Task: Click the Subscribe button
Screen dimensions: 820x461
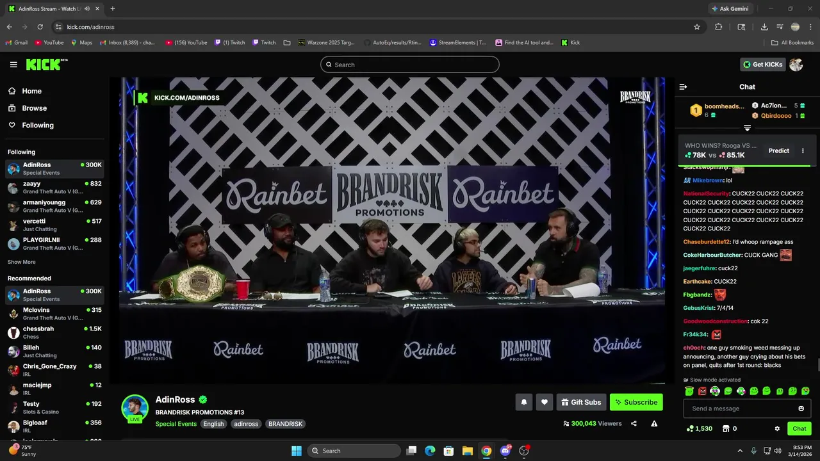Action: pyautogui.click(x=636, y=402)
